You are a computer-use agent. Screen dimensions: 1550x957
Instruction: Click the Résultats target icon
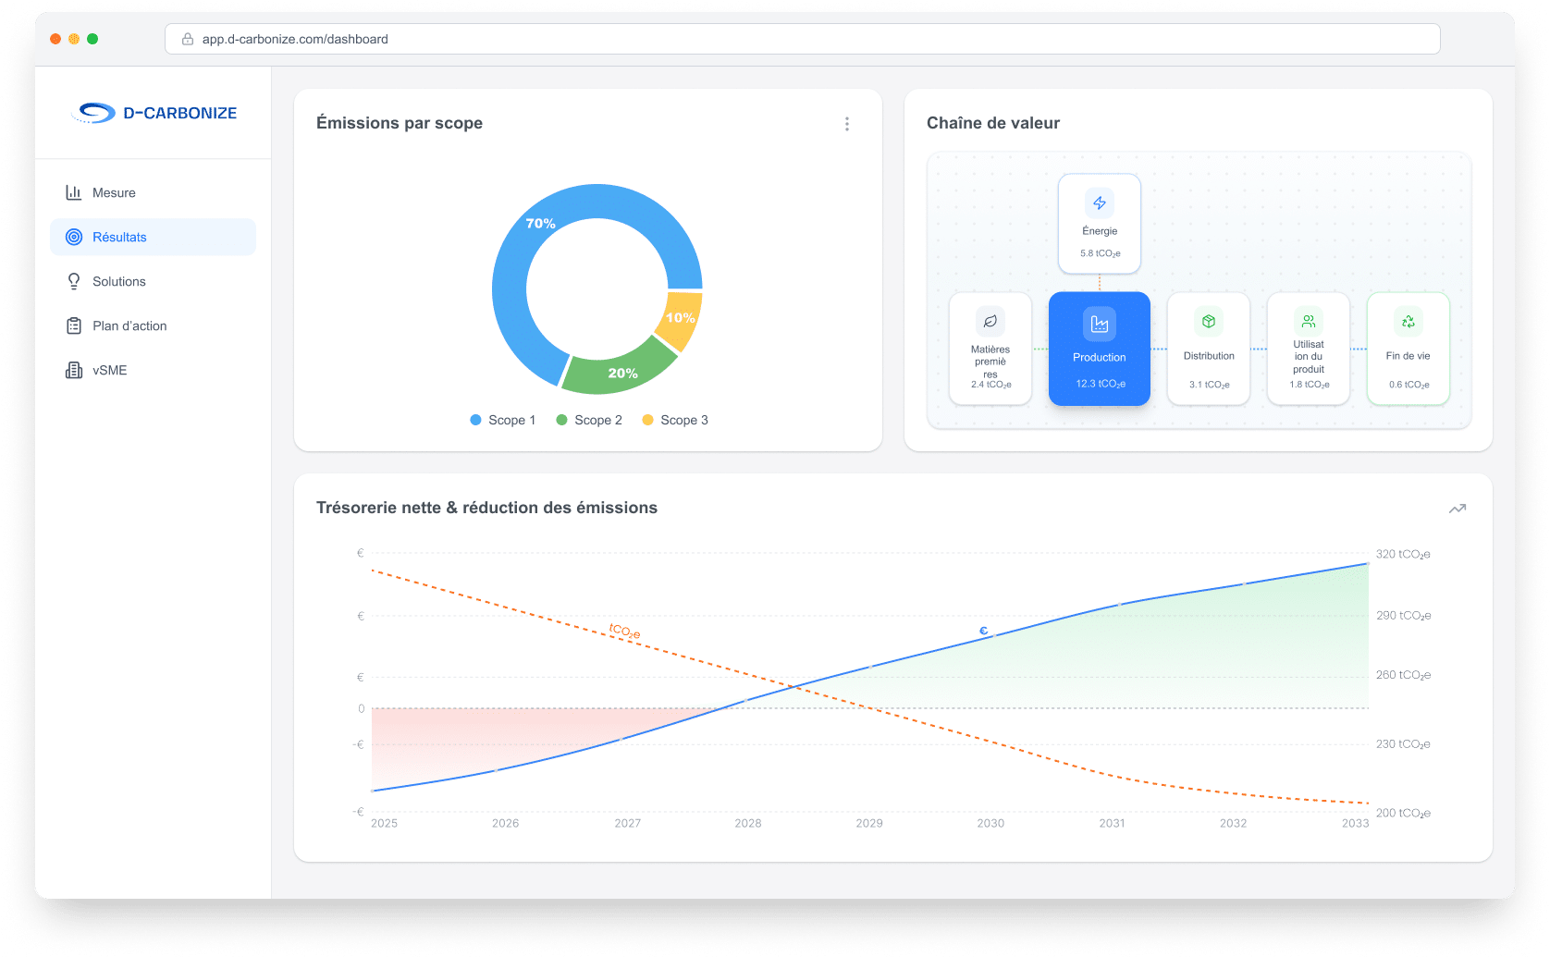coord(74,237)
